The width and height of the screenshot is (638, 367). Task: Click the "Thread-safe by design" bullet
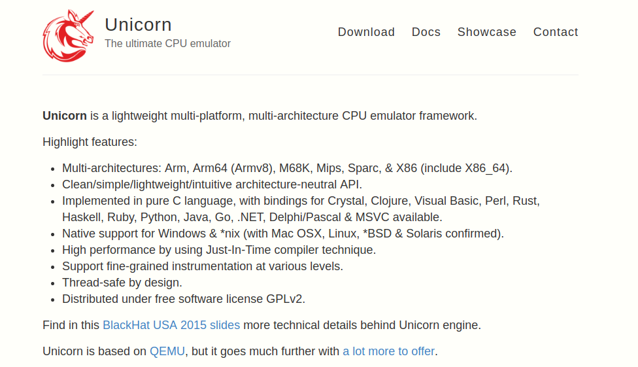pos(122,283)
